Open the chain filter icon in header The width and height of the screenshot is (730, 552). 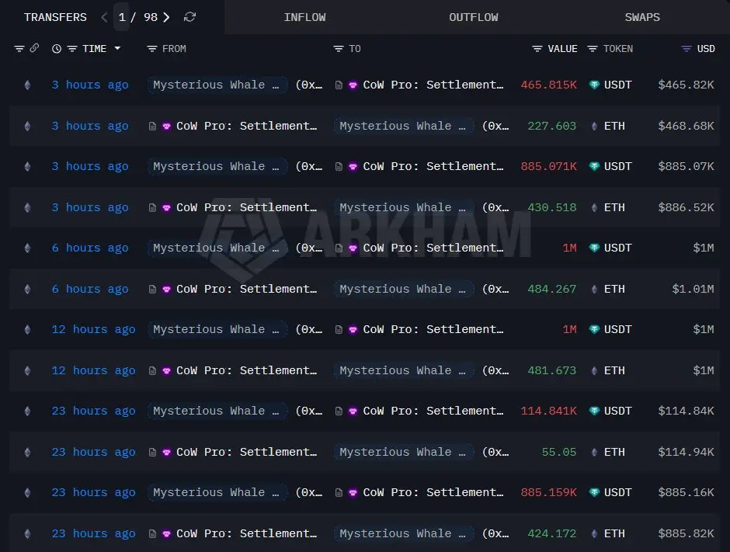coord(19,48)
